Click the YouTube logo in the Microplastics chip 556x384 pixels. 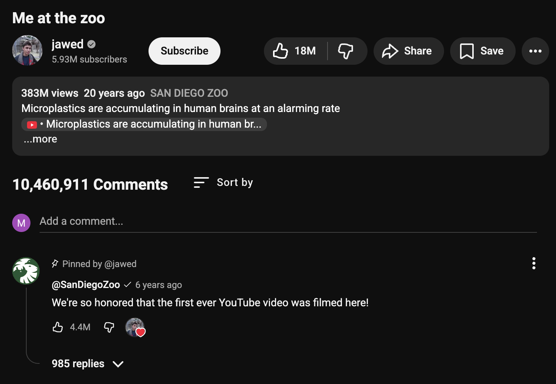pos(31,124)
